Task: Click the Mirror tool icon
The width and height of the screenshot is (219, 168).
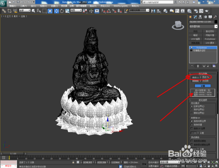Action: pos(153,11)
